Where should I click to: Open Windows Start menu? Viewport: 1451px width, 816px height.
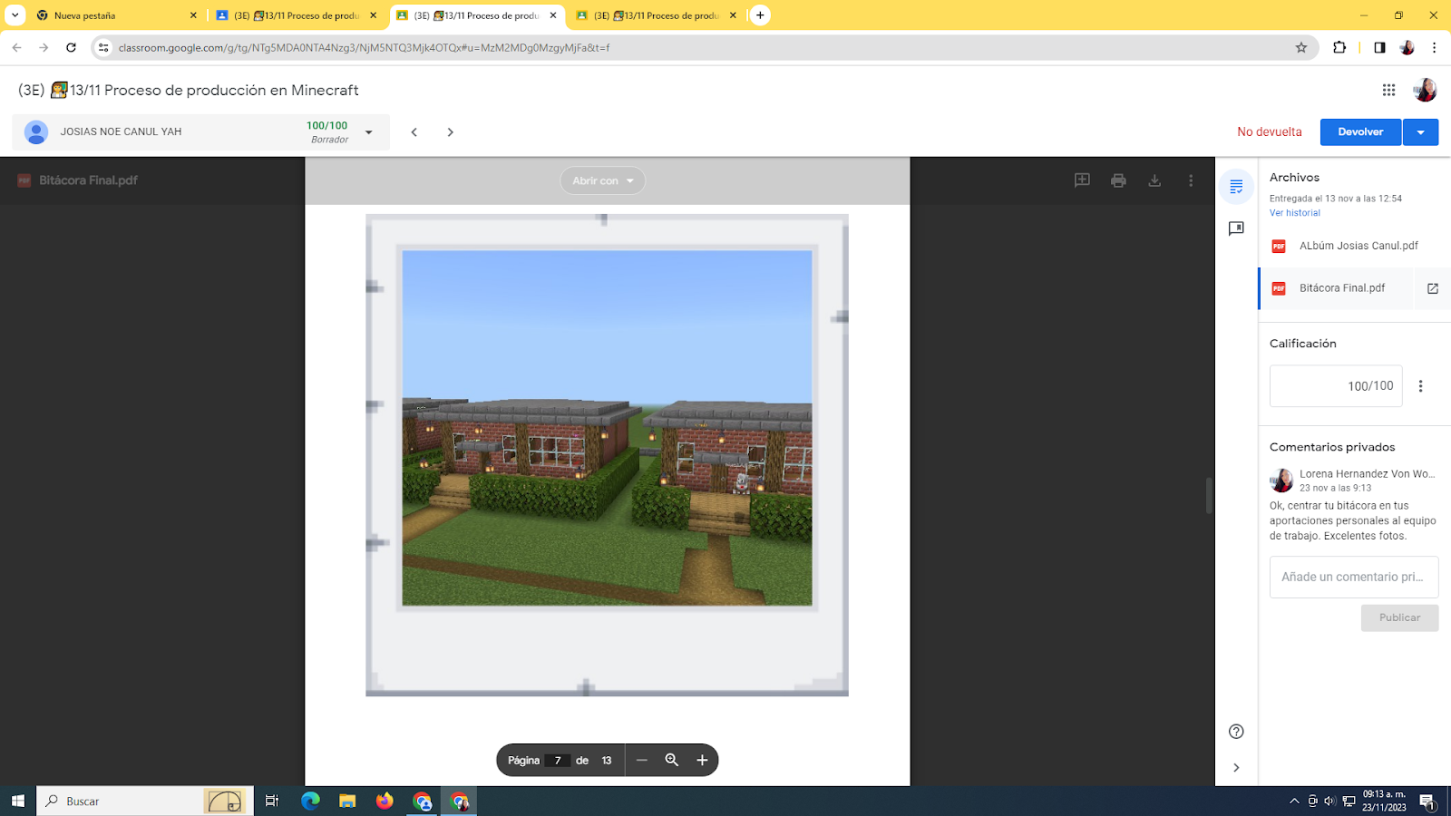17,801
